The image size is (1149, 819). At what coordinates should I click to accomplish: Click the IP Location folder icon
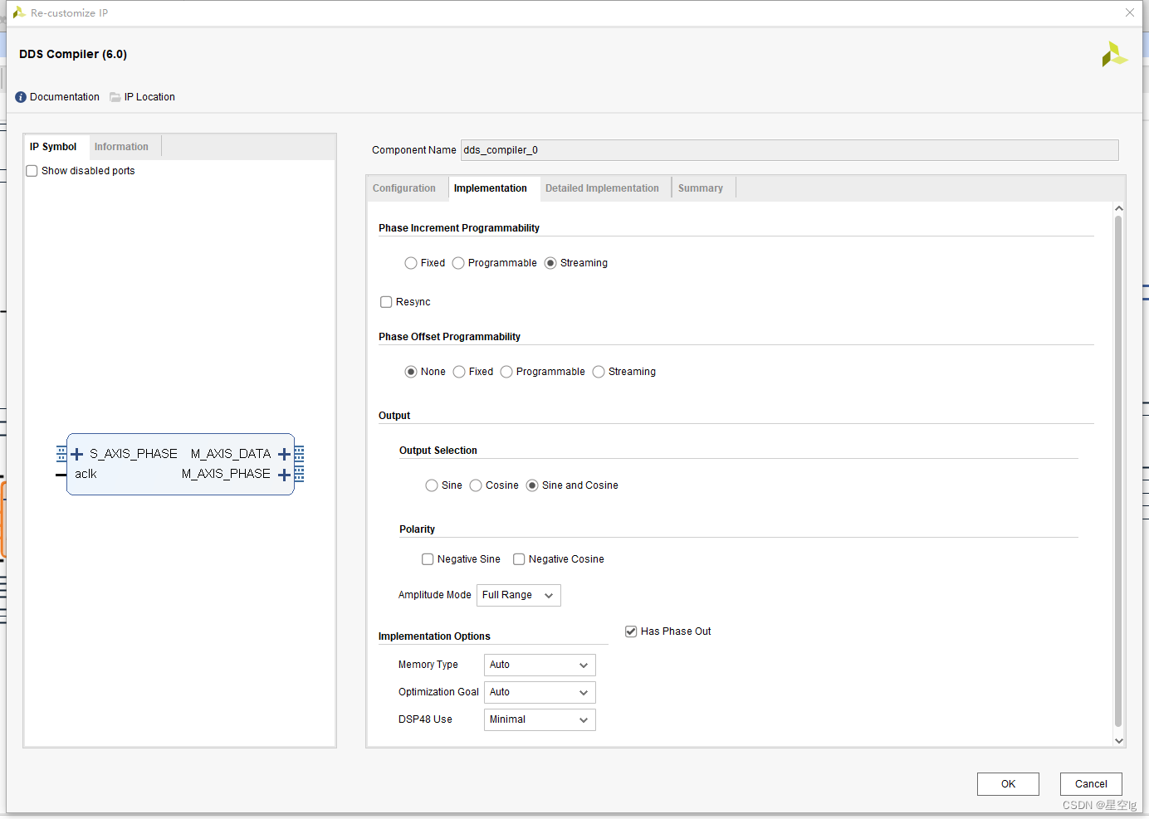click(x=115, y=97)
